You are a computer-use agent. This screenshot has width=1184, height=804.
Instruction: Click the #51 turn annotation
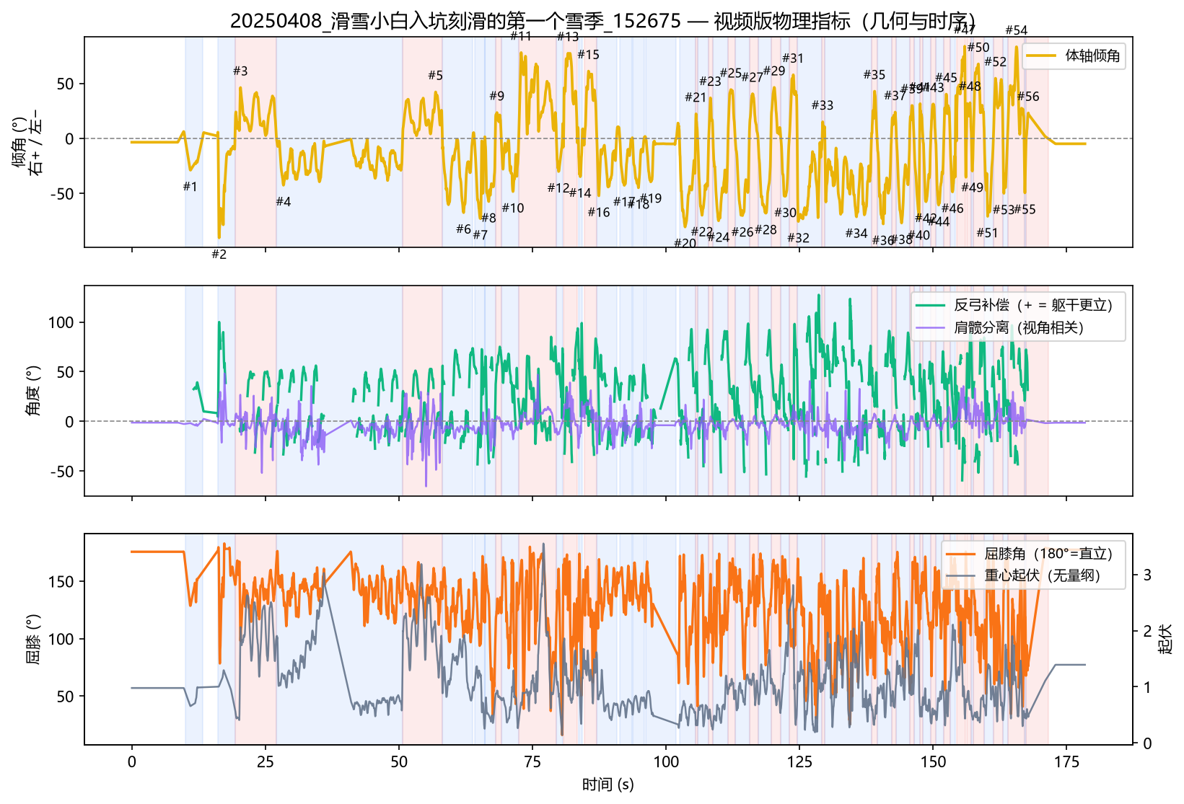987,233
